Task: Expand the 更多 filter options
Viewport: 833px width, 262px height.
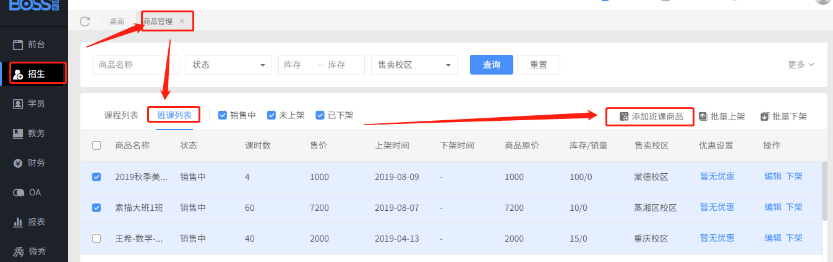Action: click(x=801, y=65)
